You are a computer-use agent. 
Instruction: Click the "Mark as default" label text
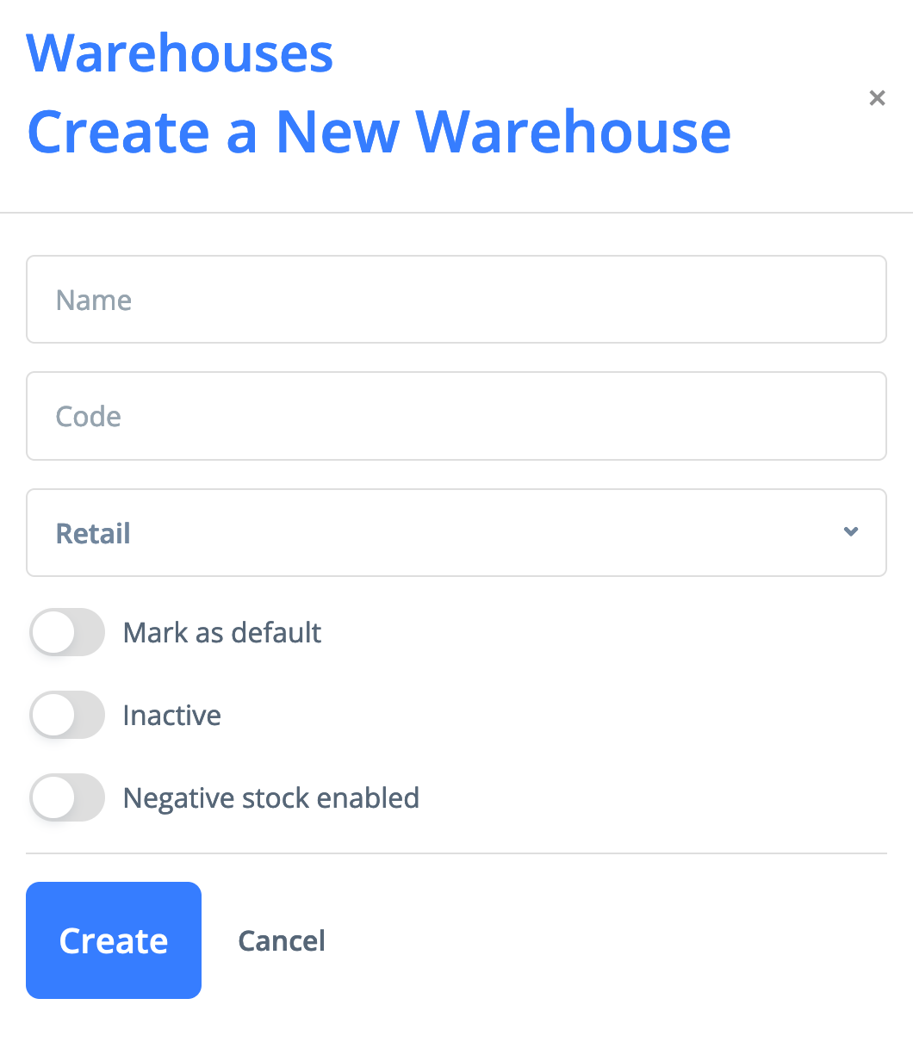click(222, 633)
